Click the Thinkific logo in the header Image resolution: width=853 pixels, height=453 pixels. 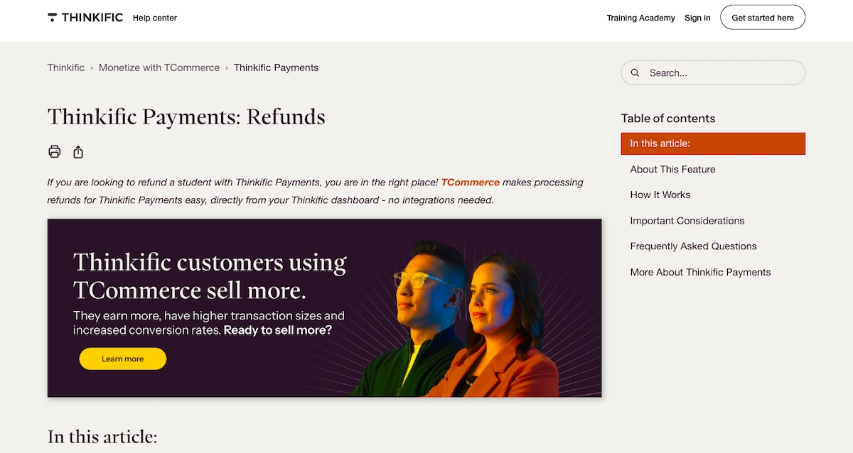click(85, 18)
